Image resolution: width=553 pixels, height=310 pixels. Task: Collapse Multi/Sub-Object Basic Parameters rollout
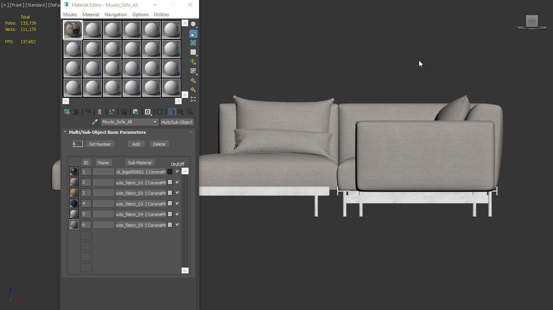65,132
